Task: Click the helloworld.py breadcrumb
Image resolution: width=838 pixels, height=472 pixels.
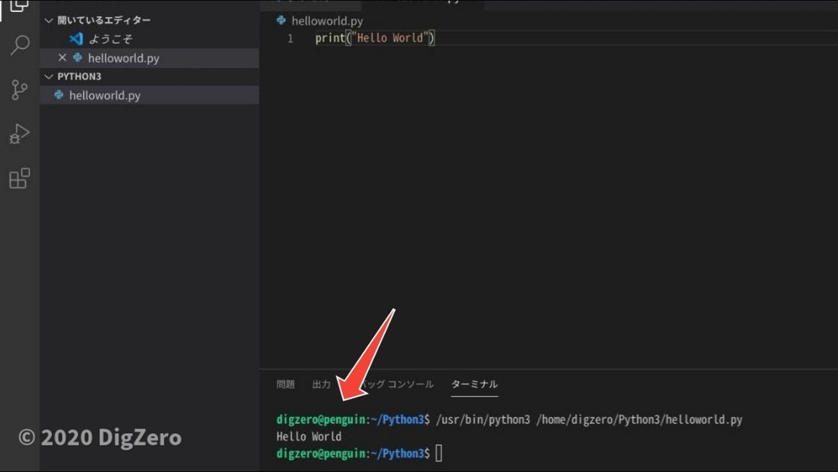Action: point(327,21)
